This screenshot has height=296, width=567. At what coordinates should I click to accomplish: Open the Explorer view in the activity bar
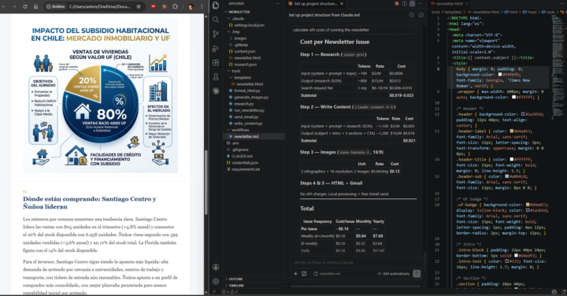pyautogui.click(x=216, y=5)
